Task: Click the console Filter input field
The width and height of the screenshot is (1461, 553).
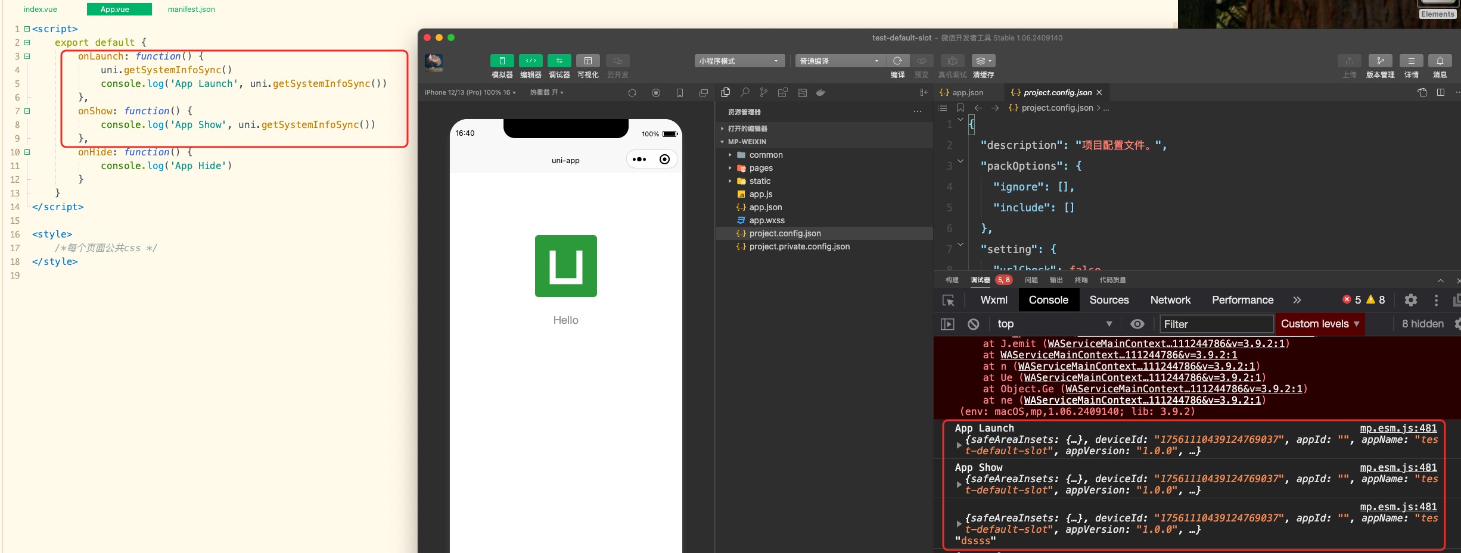Action: coord(1216,324)
